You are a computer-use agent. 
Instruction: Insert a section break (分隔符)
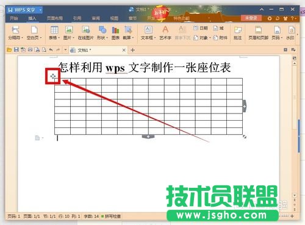tap(15, 32)
